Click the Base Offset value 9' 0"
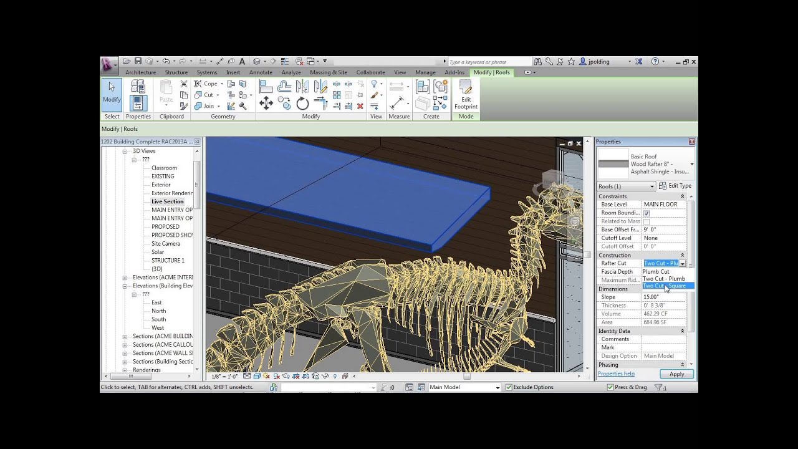The height and width of the screenshot is (449, 798). (664, 230)
